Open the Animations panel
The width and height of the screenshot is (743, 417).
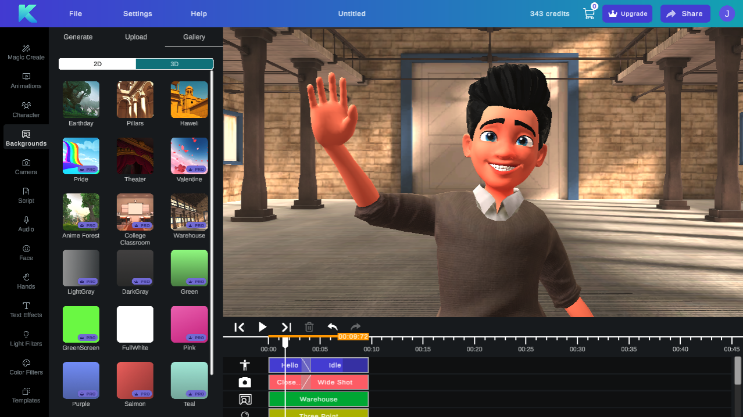point(26,81)
